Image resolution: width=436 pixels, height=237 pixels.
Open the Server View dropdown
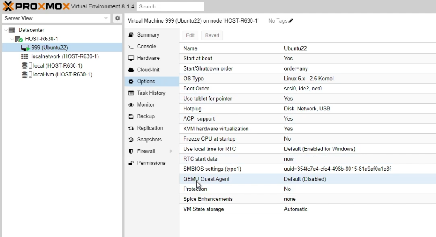[106, 18]
